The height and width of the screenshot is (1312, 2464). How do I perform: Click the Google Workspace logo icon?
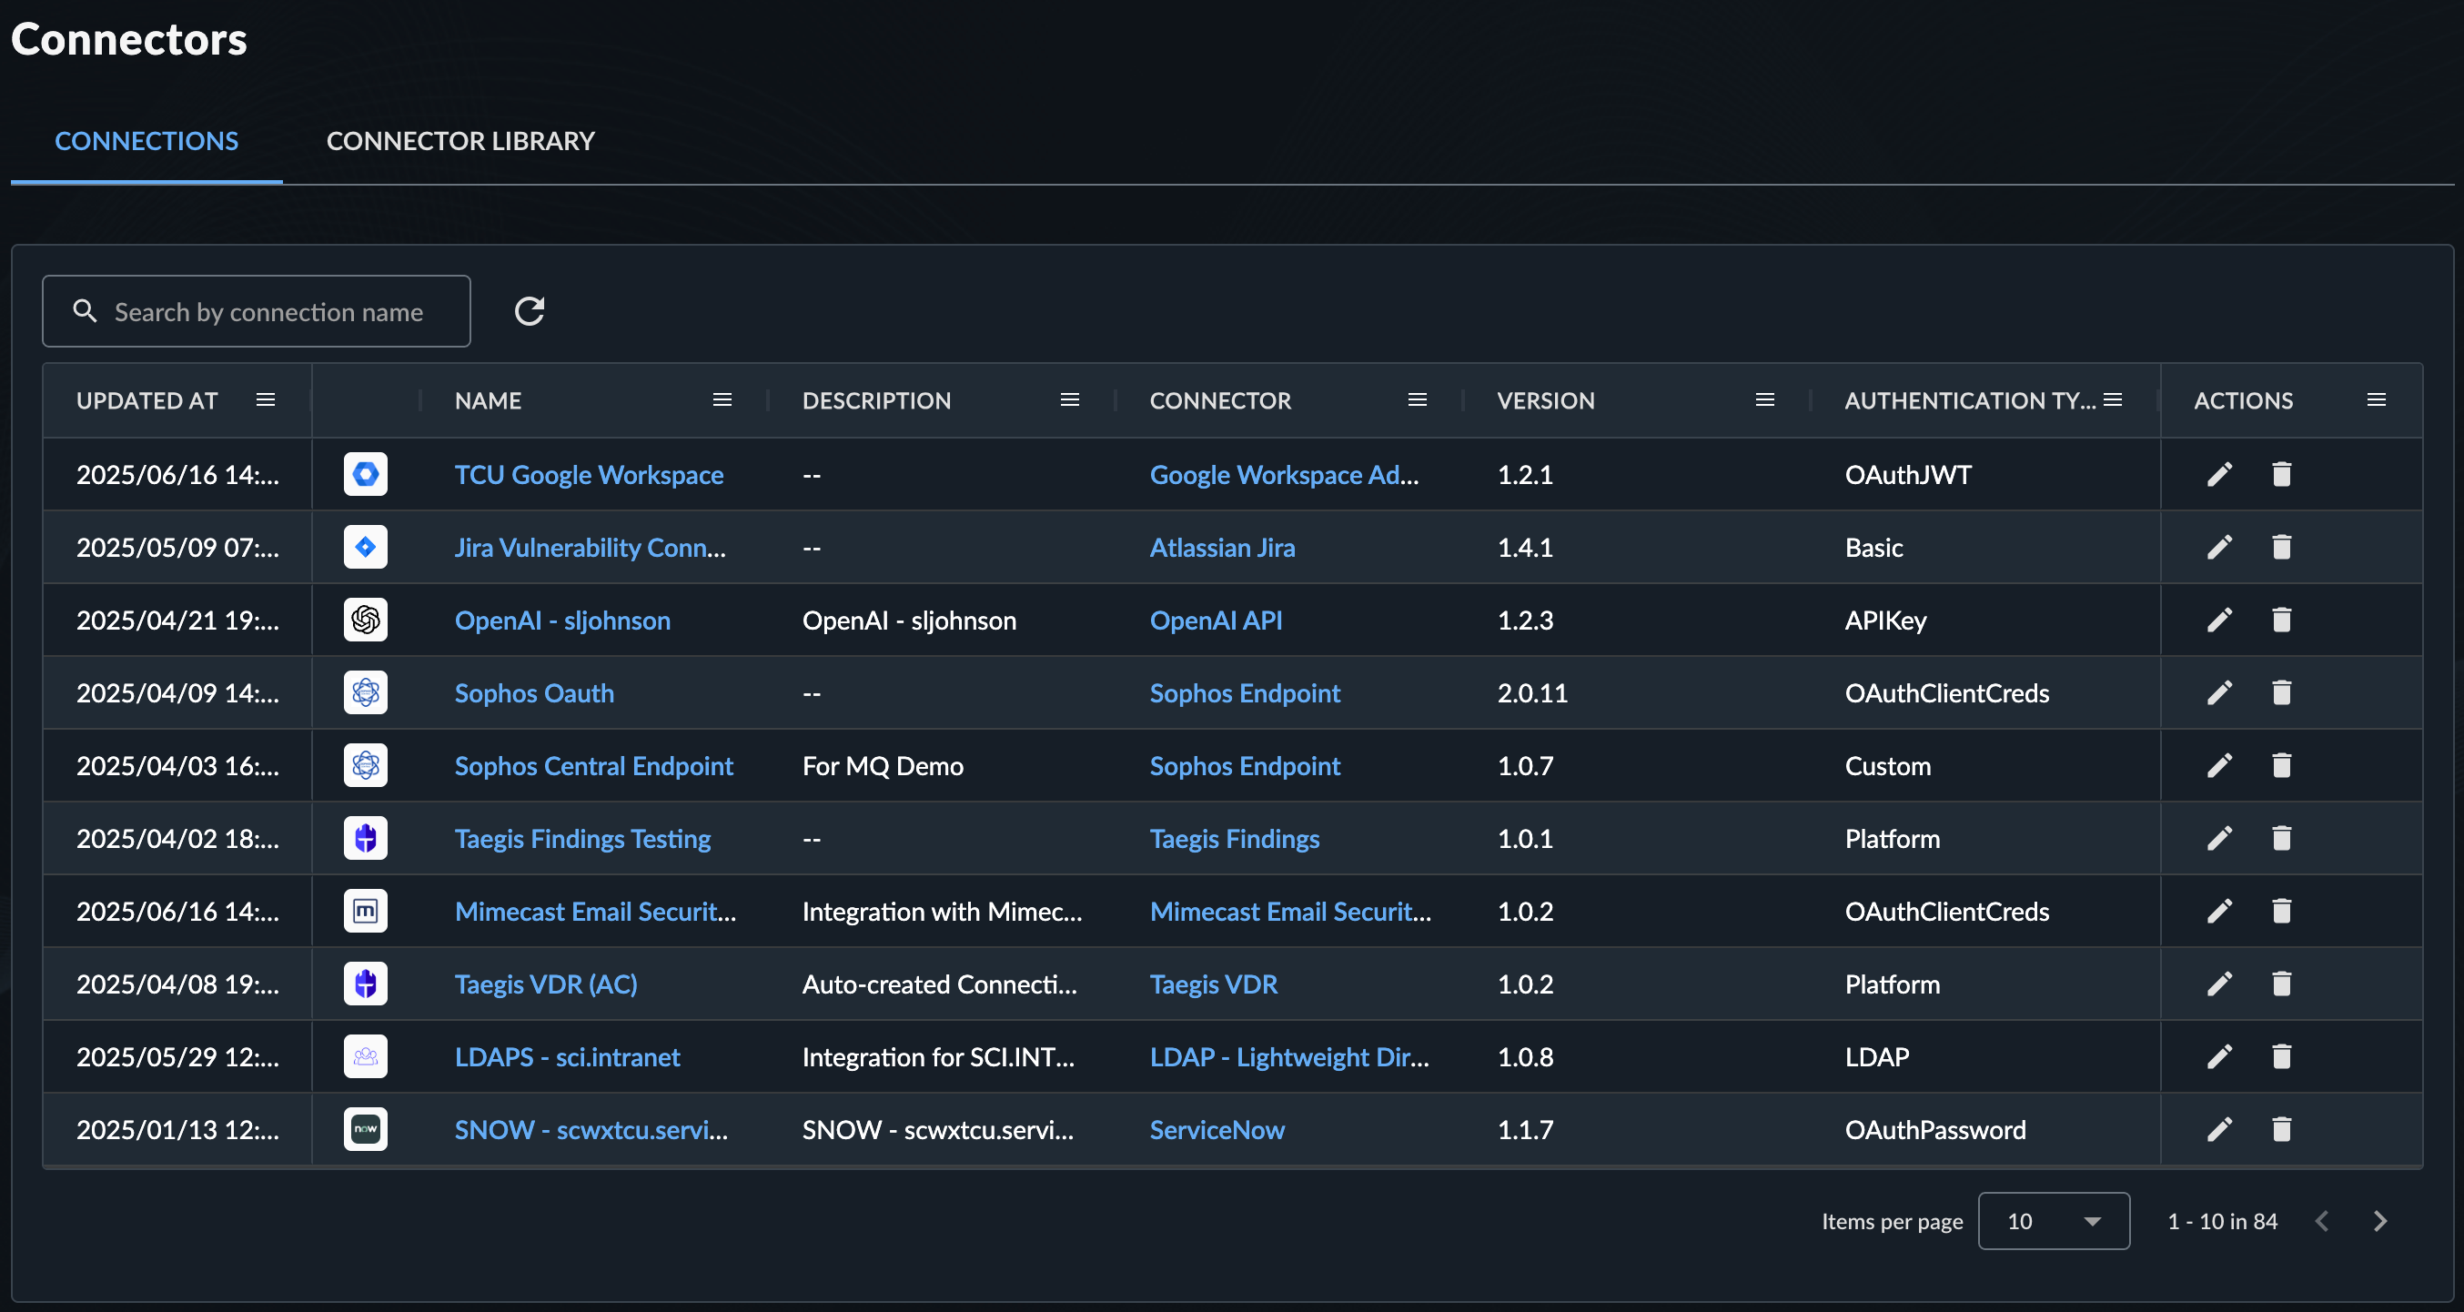[366, 474]
